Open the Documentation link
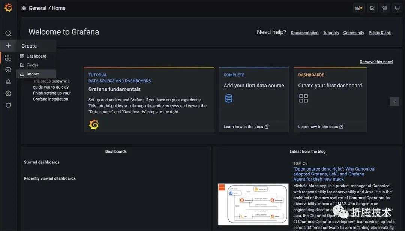 pyautogui.click(x=304, y=33)
